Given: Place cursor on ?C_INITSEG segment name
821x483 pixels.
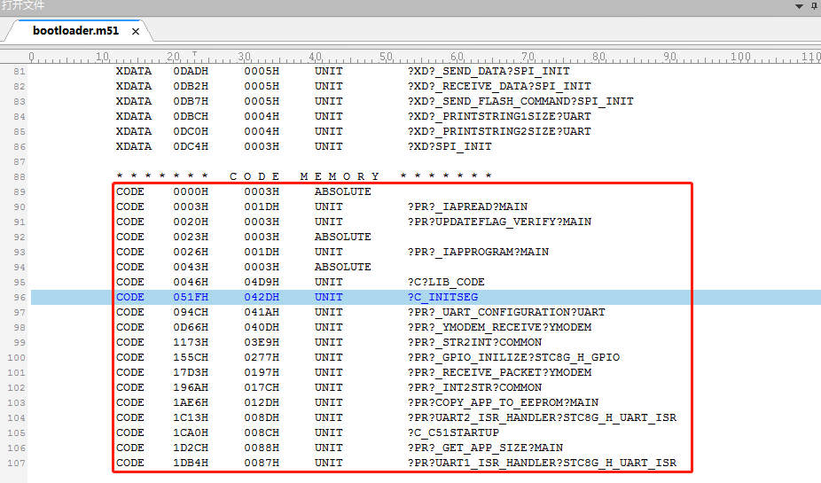Looking at the screenshot, I should (443, 297).
